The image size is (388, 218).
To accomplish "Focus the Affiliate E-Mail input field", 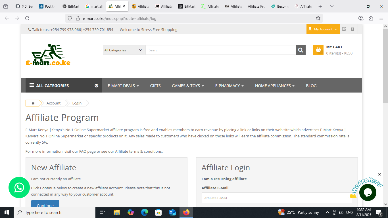I will pyautogui.click(x=277, y=198).
